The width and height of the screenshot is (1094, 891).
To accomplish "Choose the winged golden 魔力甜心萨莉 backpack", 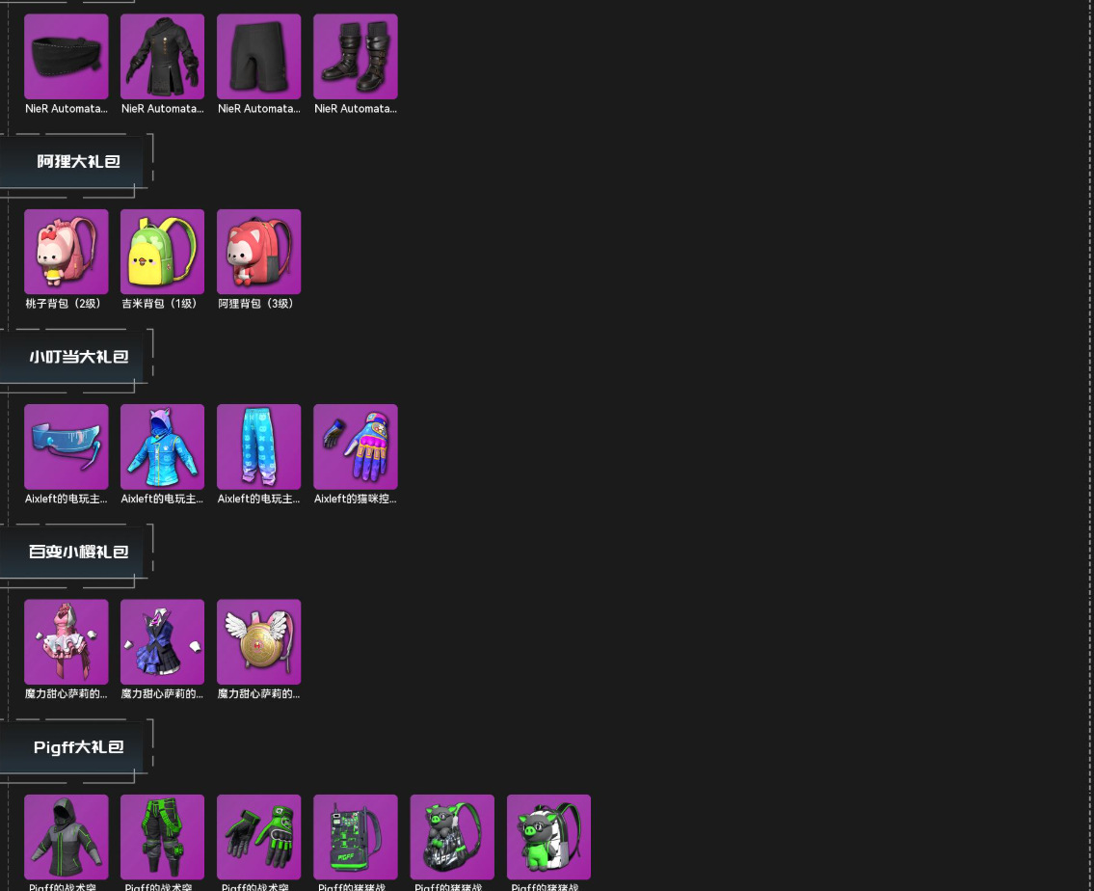I will tap(259, 642).
